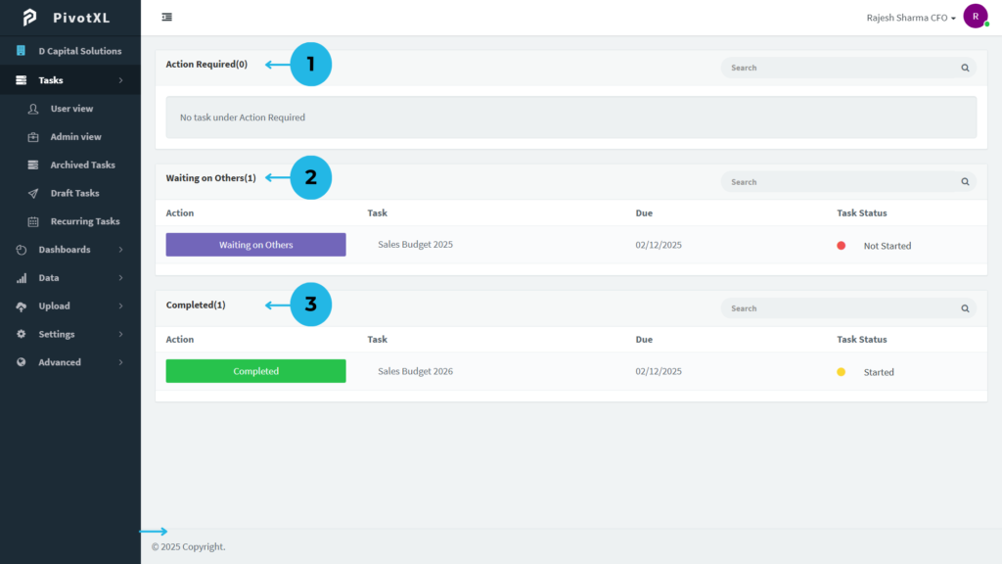Image resolution: width=1002 pixels, height=564 pixels.
Task: Select the Settings menu item
Action: click(70, 334)
